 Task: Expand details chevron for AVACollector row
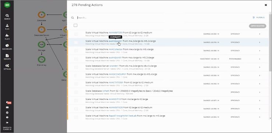tap(259, 51)
